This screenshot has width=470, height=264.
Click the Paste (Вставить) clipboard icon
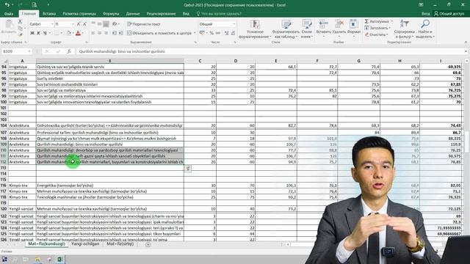coord(9,24)
